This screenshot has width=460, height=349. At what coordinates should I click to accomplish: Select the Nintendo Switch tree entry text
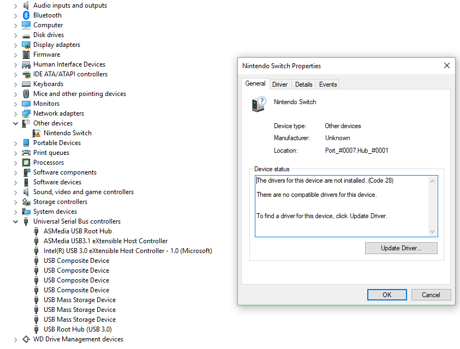click(x=68, y=133)
